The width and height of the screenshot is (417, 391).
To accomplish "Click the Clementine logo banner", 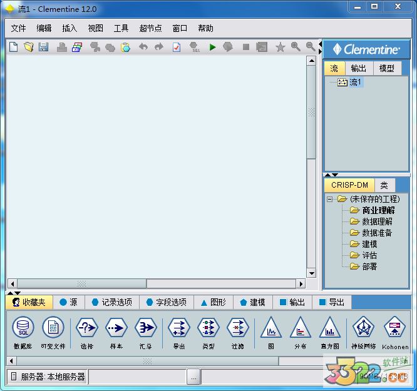I will click(x=366, y=49).
